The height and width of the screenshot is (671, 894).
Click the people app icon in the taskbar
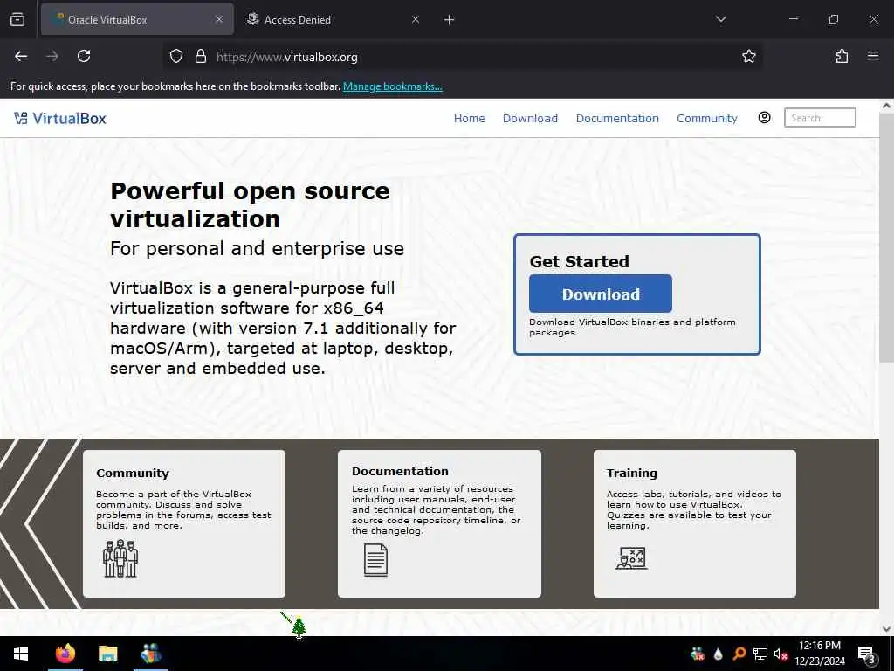pyautogui.click(x=151, y=654)
